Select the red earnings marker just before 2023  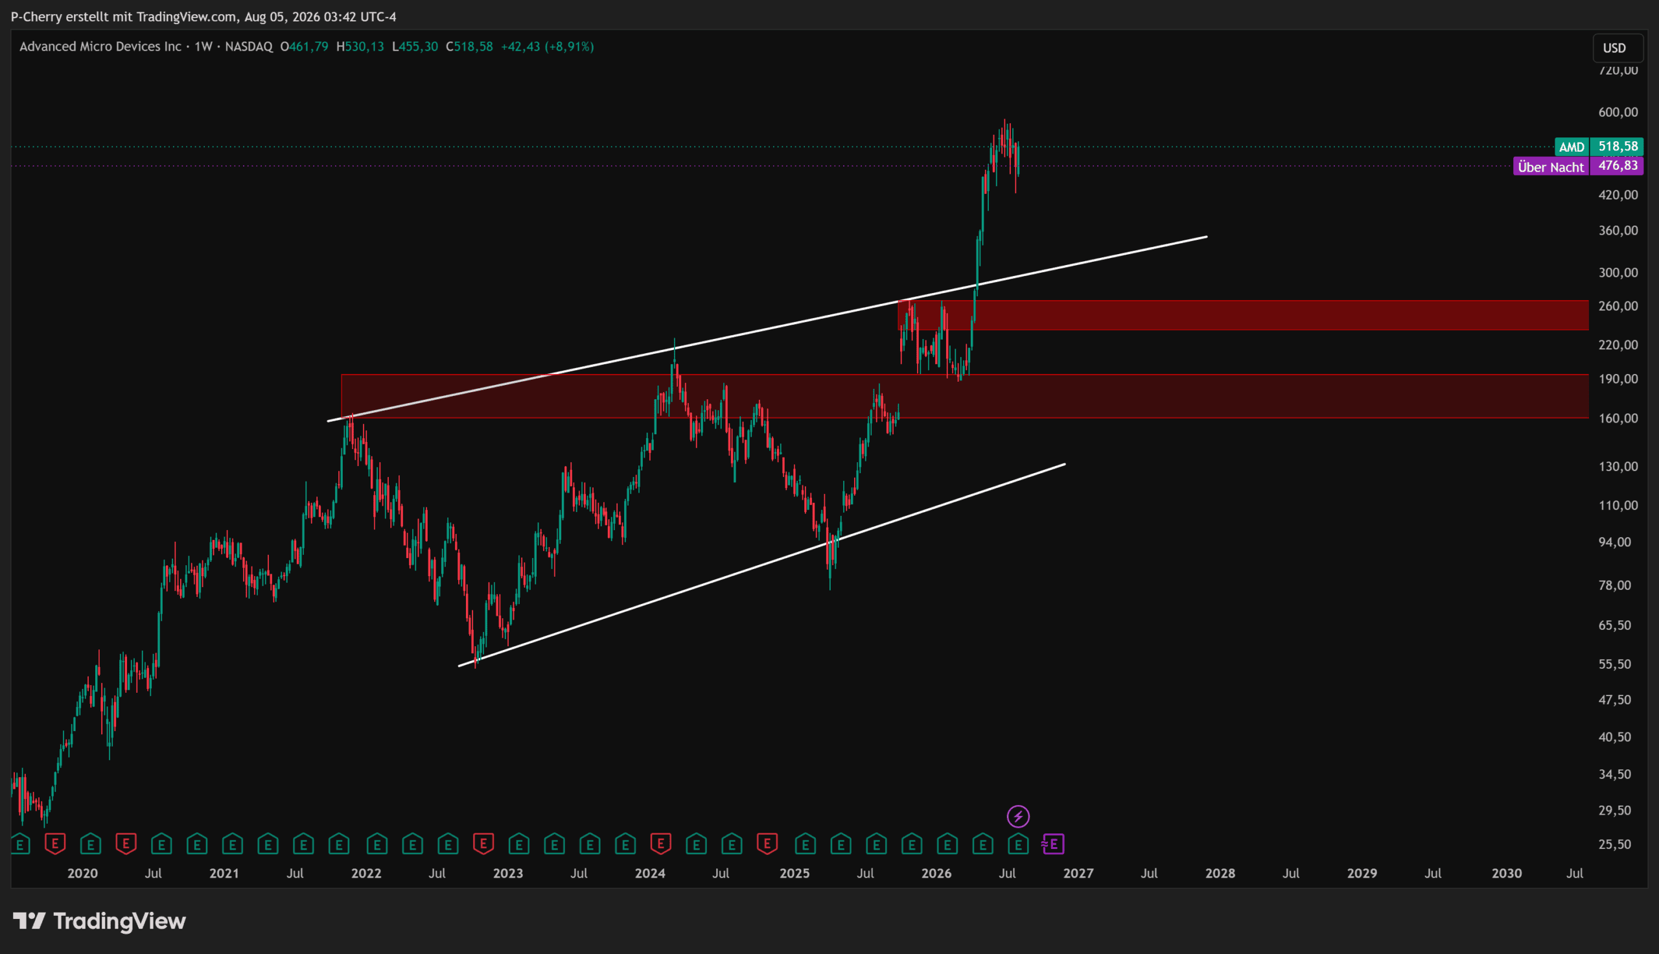tap(483, 844)
